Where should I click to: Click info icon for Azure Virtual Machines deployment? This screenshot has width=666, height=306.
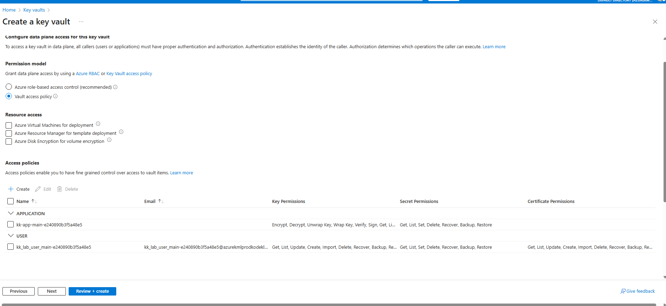[x=98, y=124]
